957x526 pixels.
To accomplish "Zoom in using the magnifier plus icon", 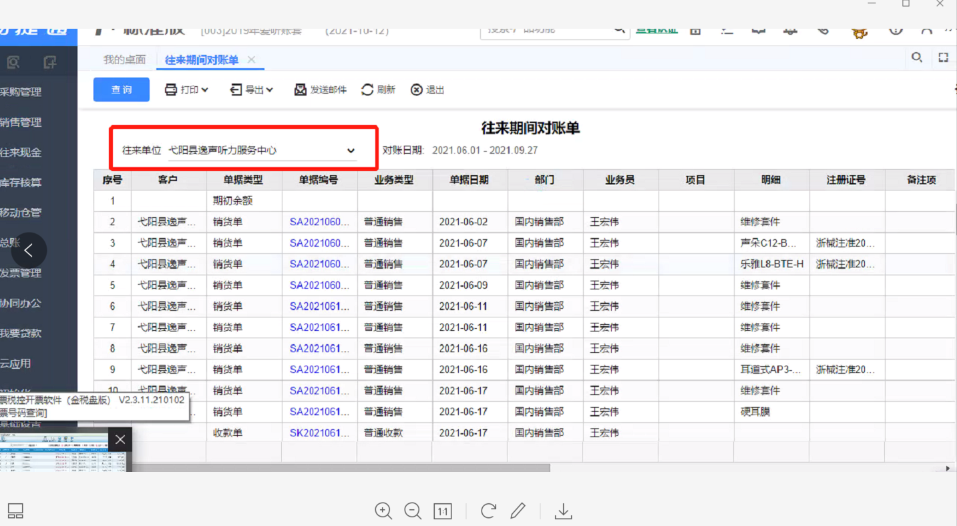I will (383, 511).
